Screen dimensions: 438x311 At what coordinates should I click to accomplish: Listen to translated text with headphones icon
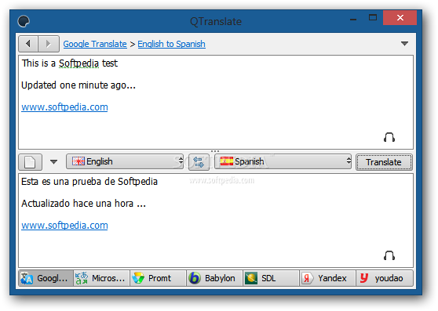coord(389,255)
